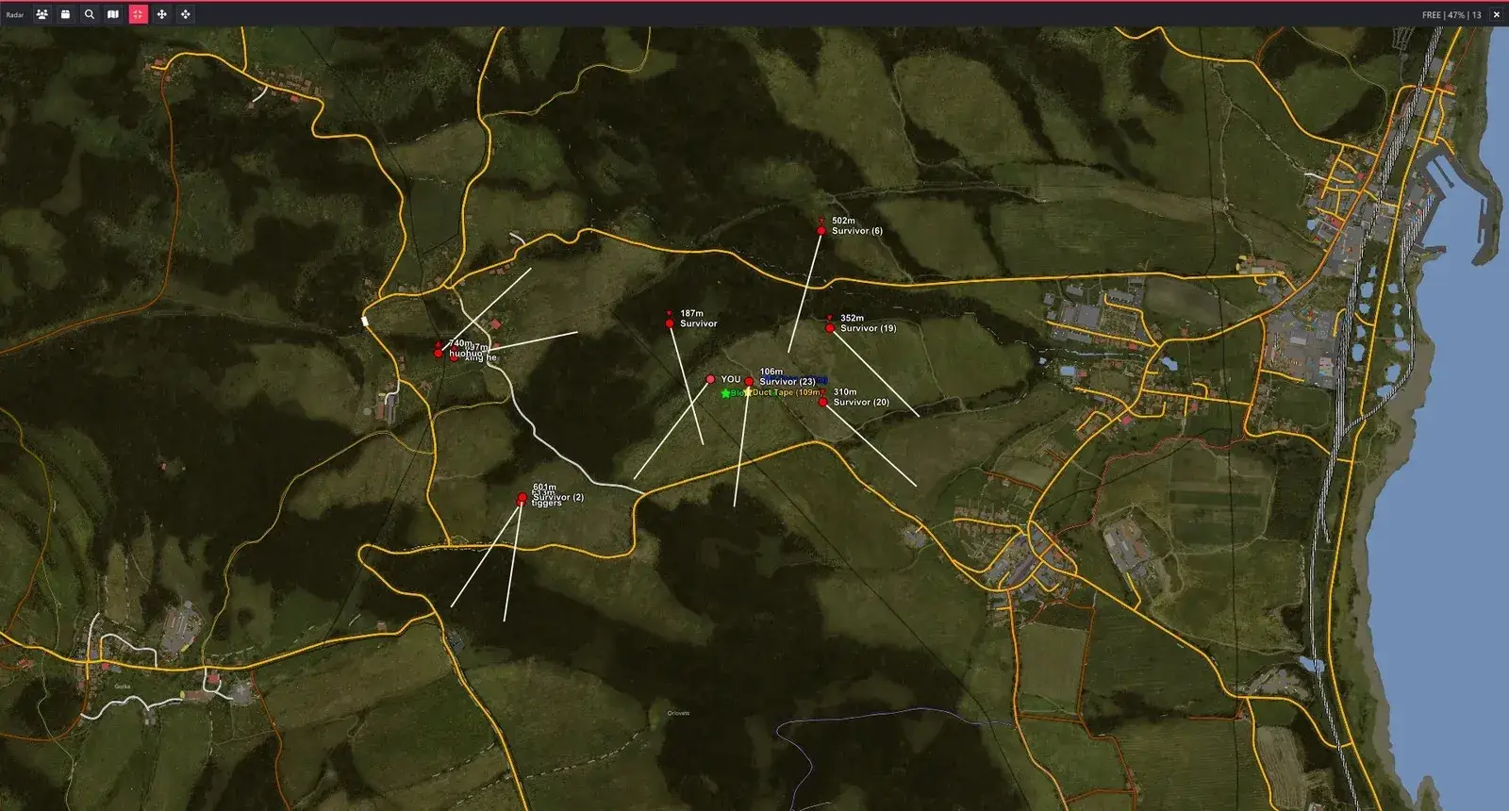Select the Survivor (19) marker at 352m
Image resolution: width=1509 pixels, height=811 pixels.
pos(830,328)
